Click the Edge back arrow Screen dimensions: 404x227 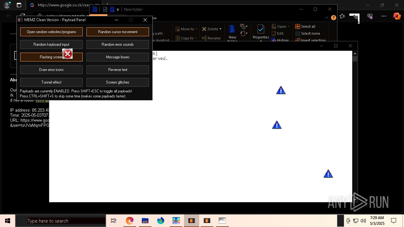pyautogui.click(x=9, y=16)
